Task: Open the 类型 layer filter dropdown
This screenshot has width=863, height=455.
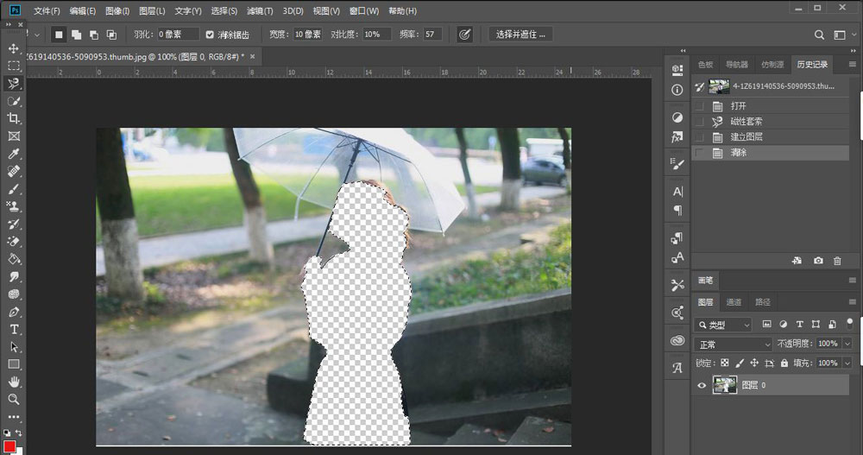Action: click(x=723, y=325)
